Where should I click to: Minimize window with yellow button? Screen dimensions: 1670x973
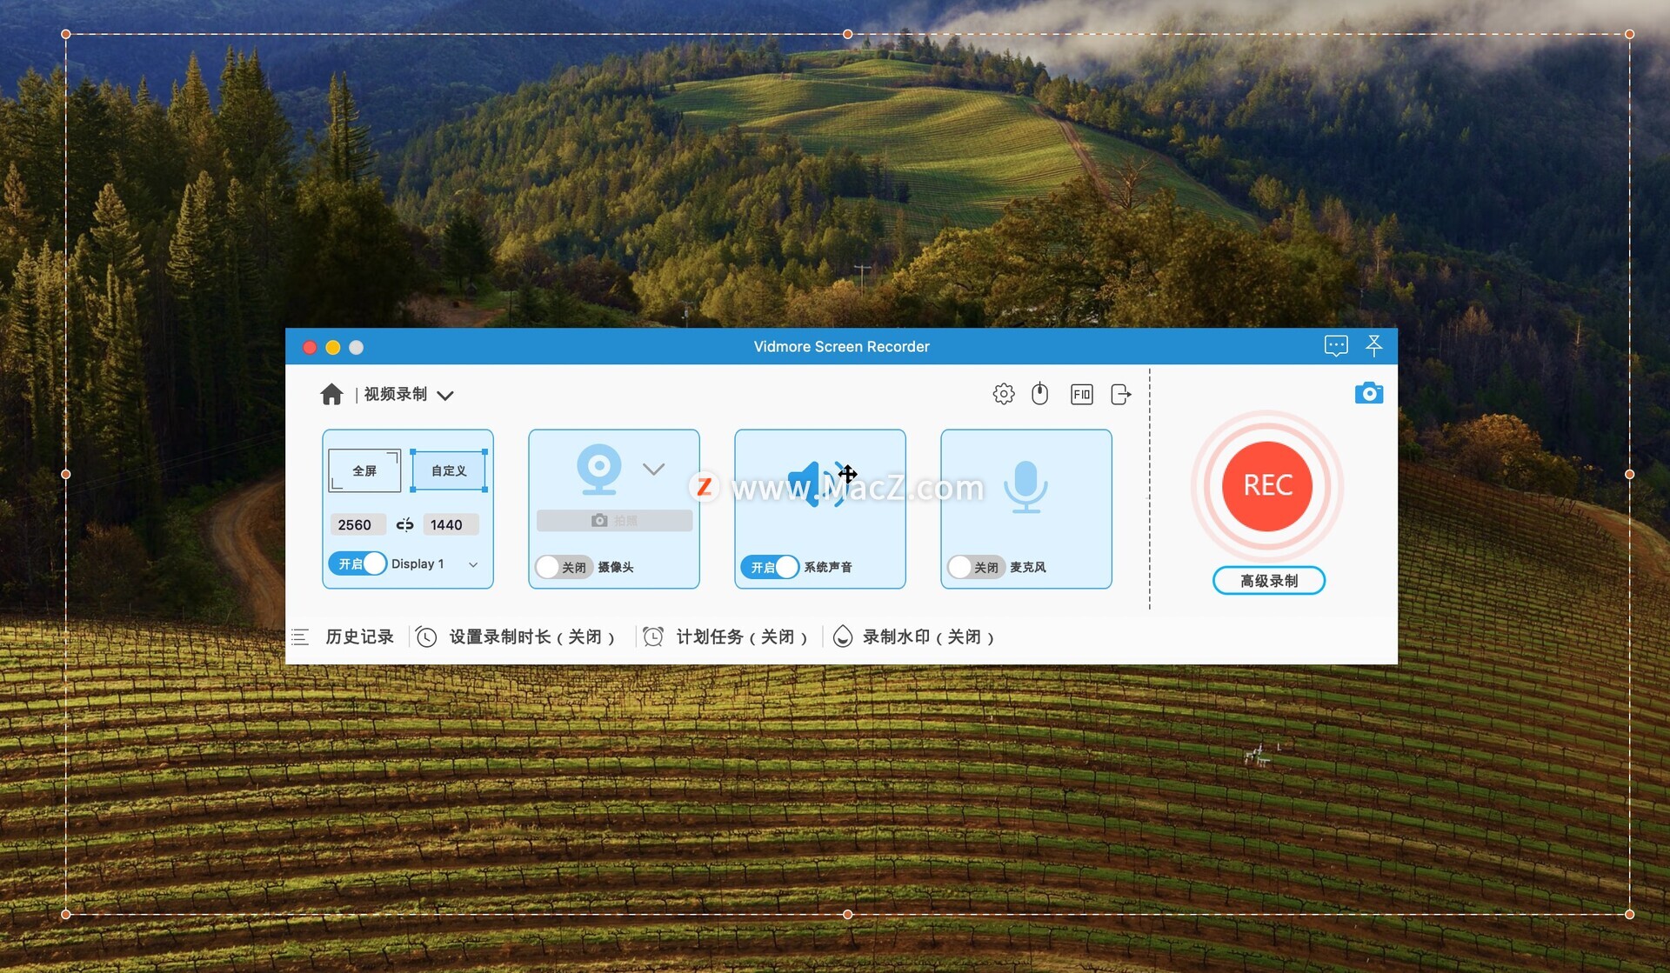tap(333, 347)
